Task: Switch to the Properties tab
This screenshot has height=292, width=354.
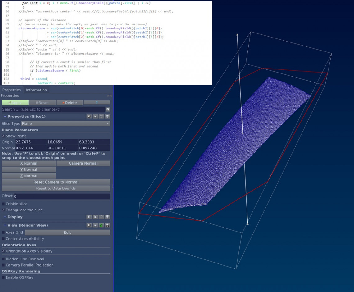Action: click(x=11, y=90)
